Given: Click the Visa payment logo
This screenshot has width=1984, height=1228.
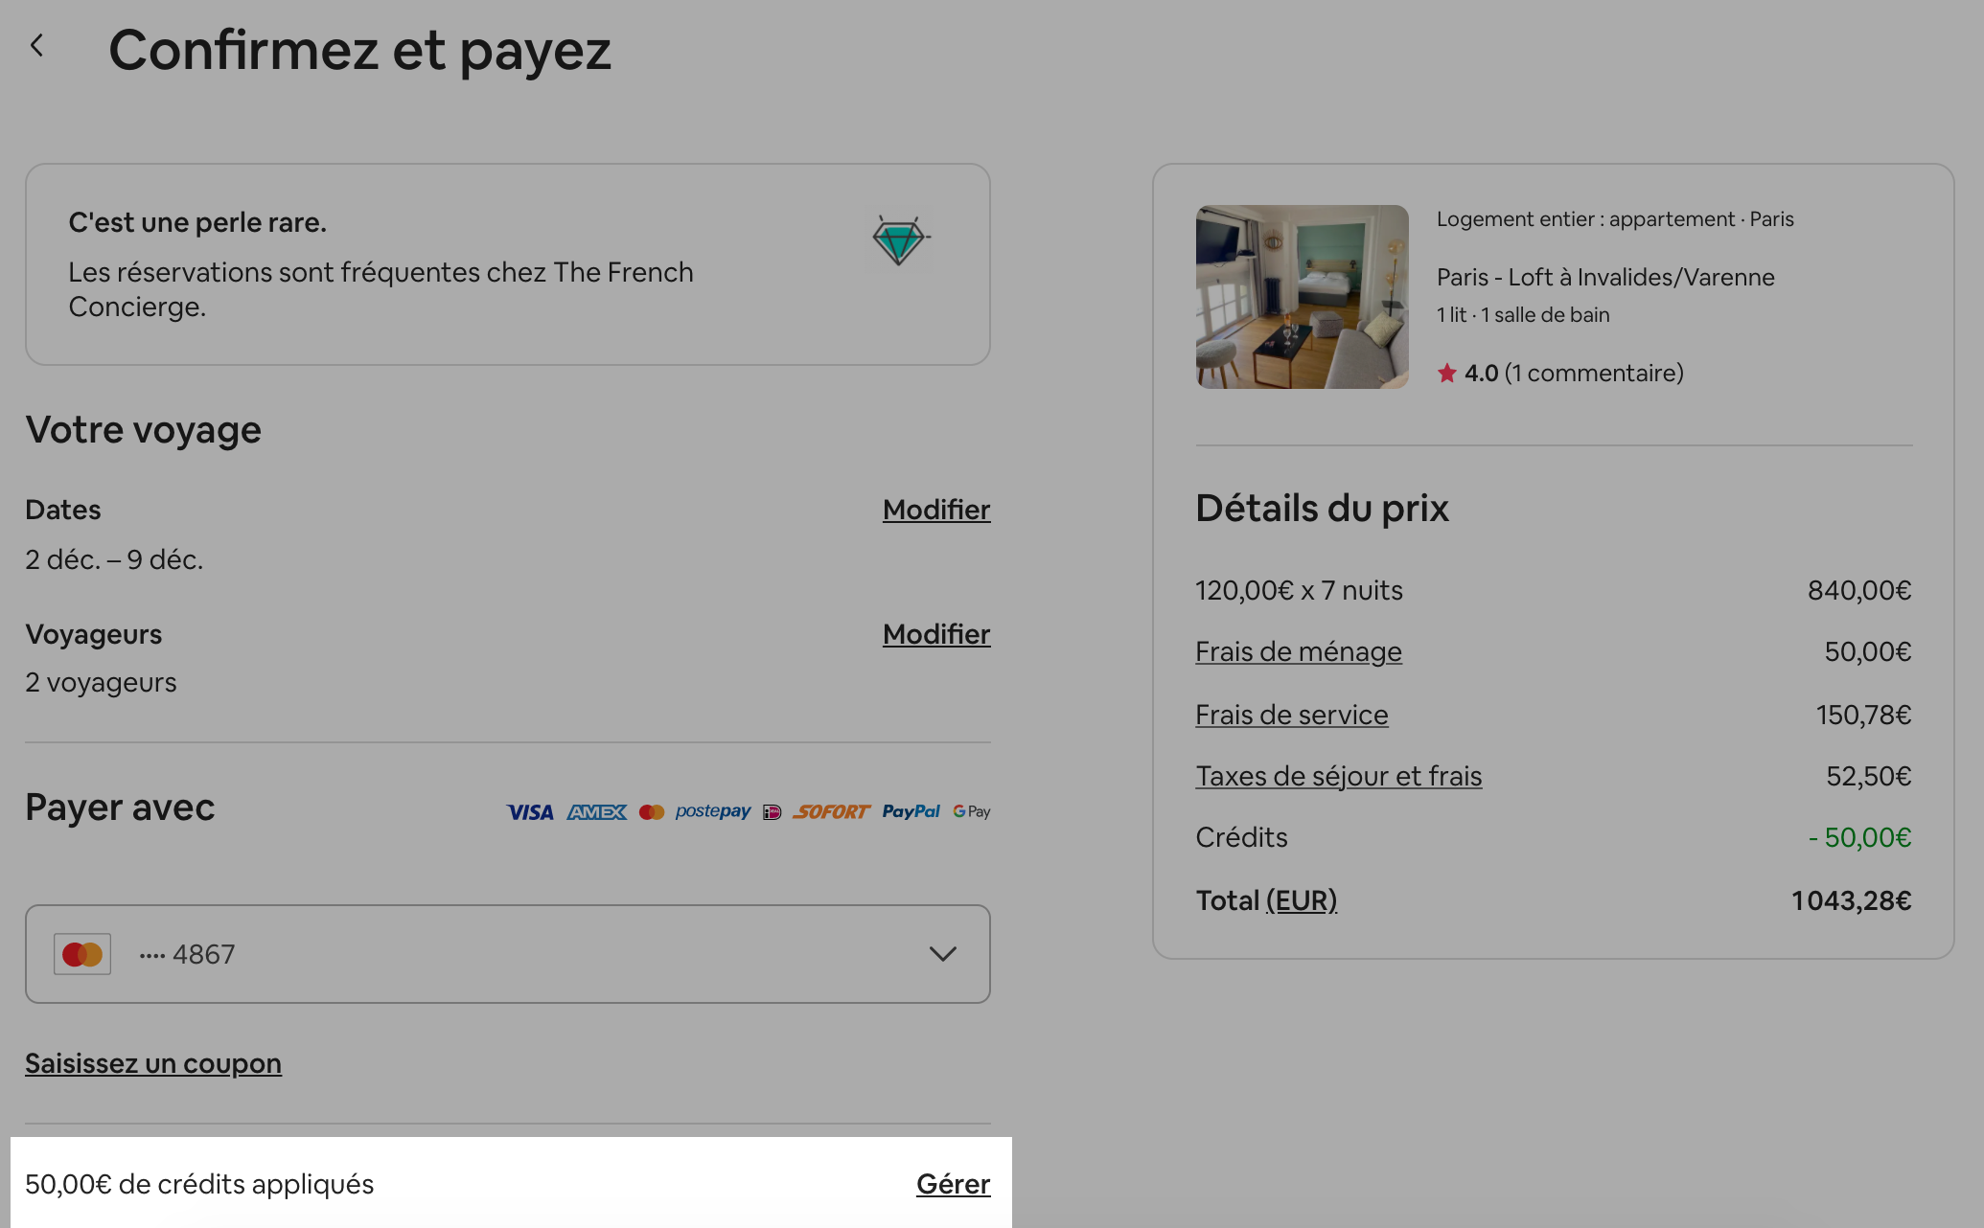Looking at the screenshot, I should click(x=530, y=812).
